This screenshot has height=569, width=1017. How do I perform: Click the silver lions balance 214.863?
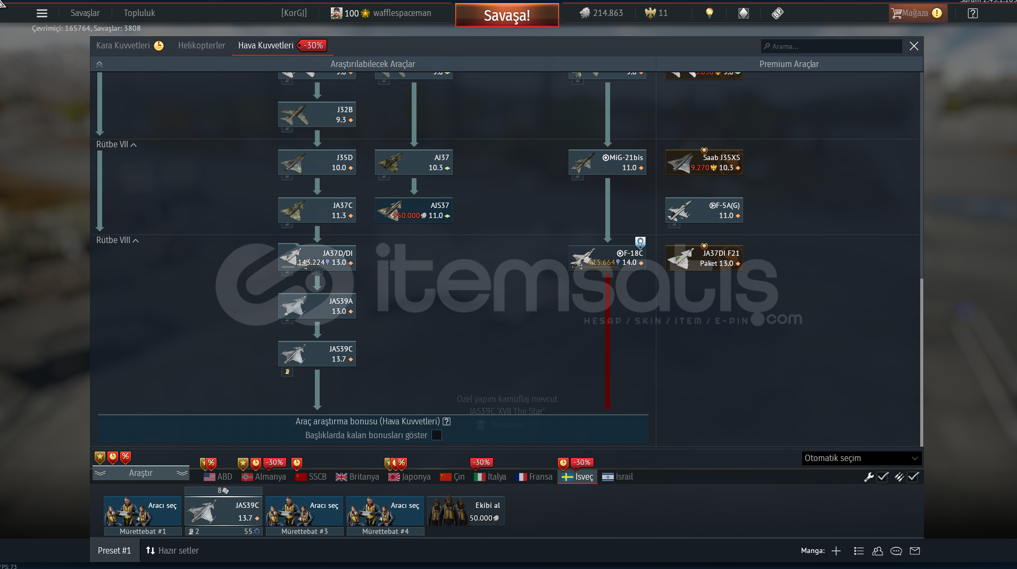coord(601,13)
